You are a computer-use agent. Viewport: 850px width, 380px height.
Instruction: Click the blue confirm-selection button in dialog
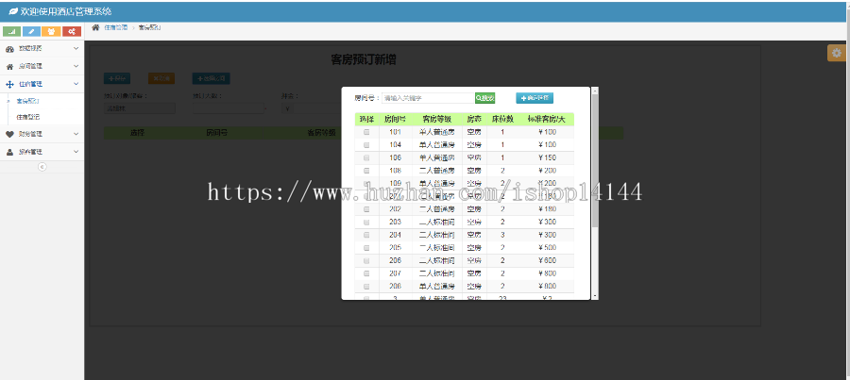point(535,98)
